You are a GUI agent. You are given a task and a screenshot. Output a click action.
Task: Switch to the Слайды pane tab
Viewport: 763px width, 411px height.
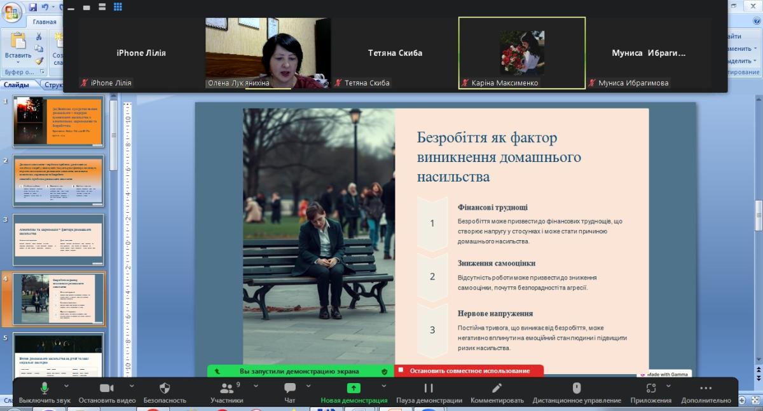[x=16, y=84]
